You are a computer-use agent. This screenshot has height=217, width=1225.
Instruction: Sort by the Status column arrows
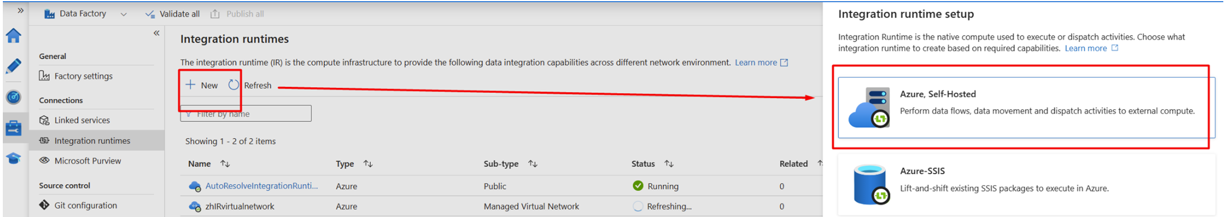click(x=669, y=163)
